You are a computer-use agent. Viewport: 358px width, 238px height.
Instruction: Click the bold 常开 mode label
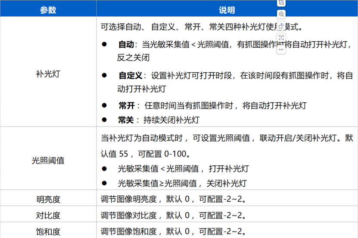[127, 106]
